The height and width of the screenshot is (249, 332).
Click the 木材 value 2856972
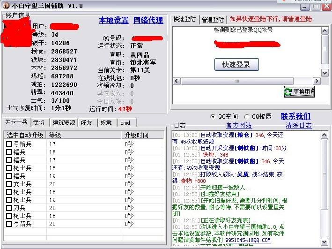click(x=64, y=68)
